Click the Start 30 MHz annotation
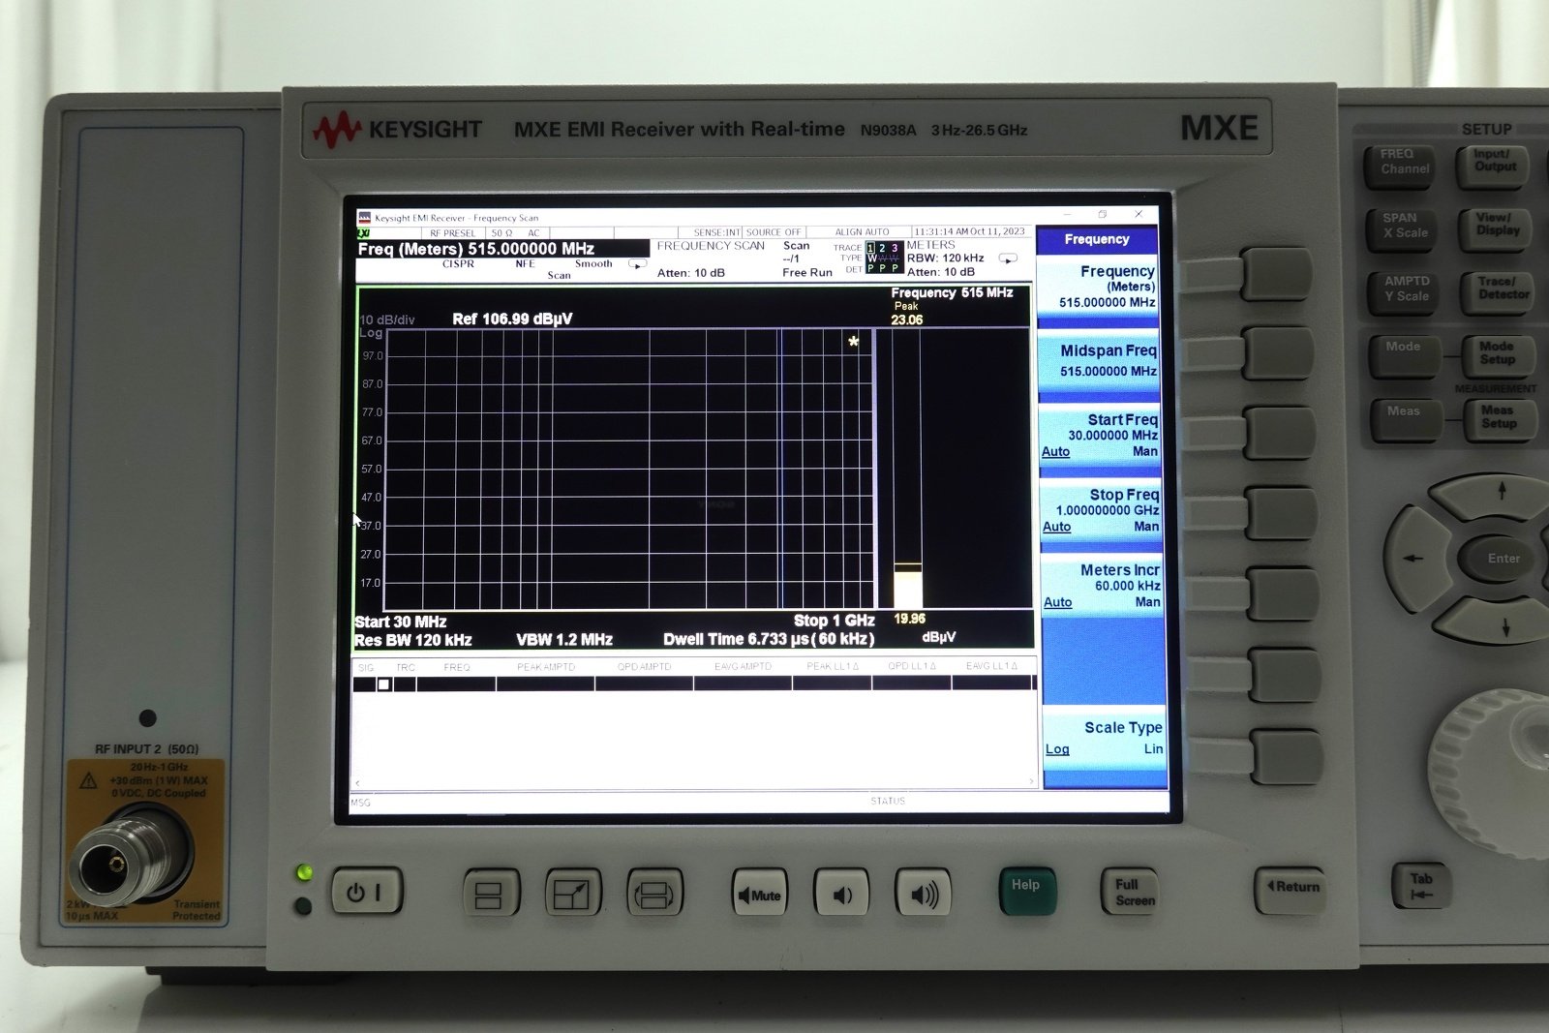 [401, 622]
